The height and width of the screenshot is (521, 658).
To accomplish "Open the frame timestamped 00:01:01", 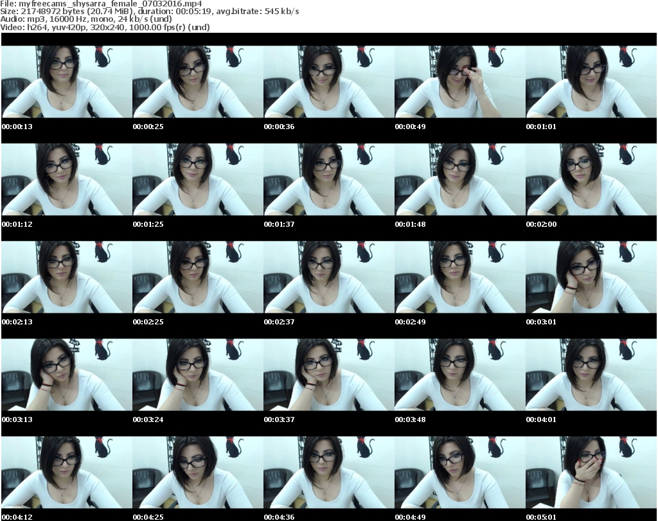I will coord(591,82).
